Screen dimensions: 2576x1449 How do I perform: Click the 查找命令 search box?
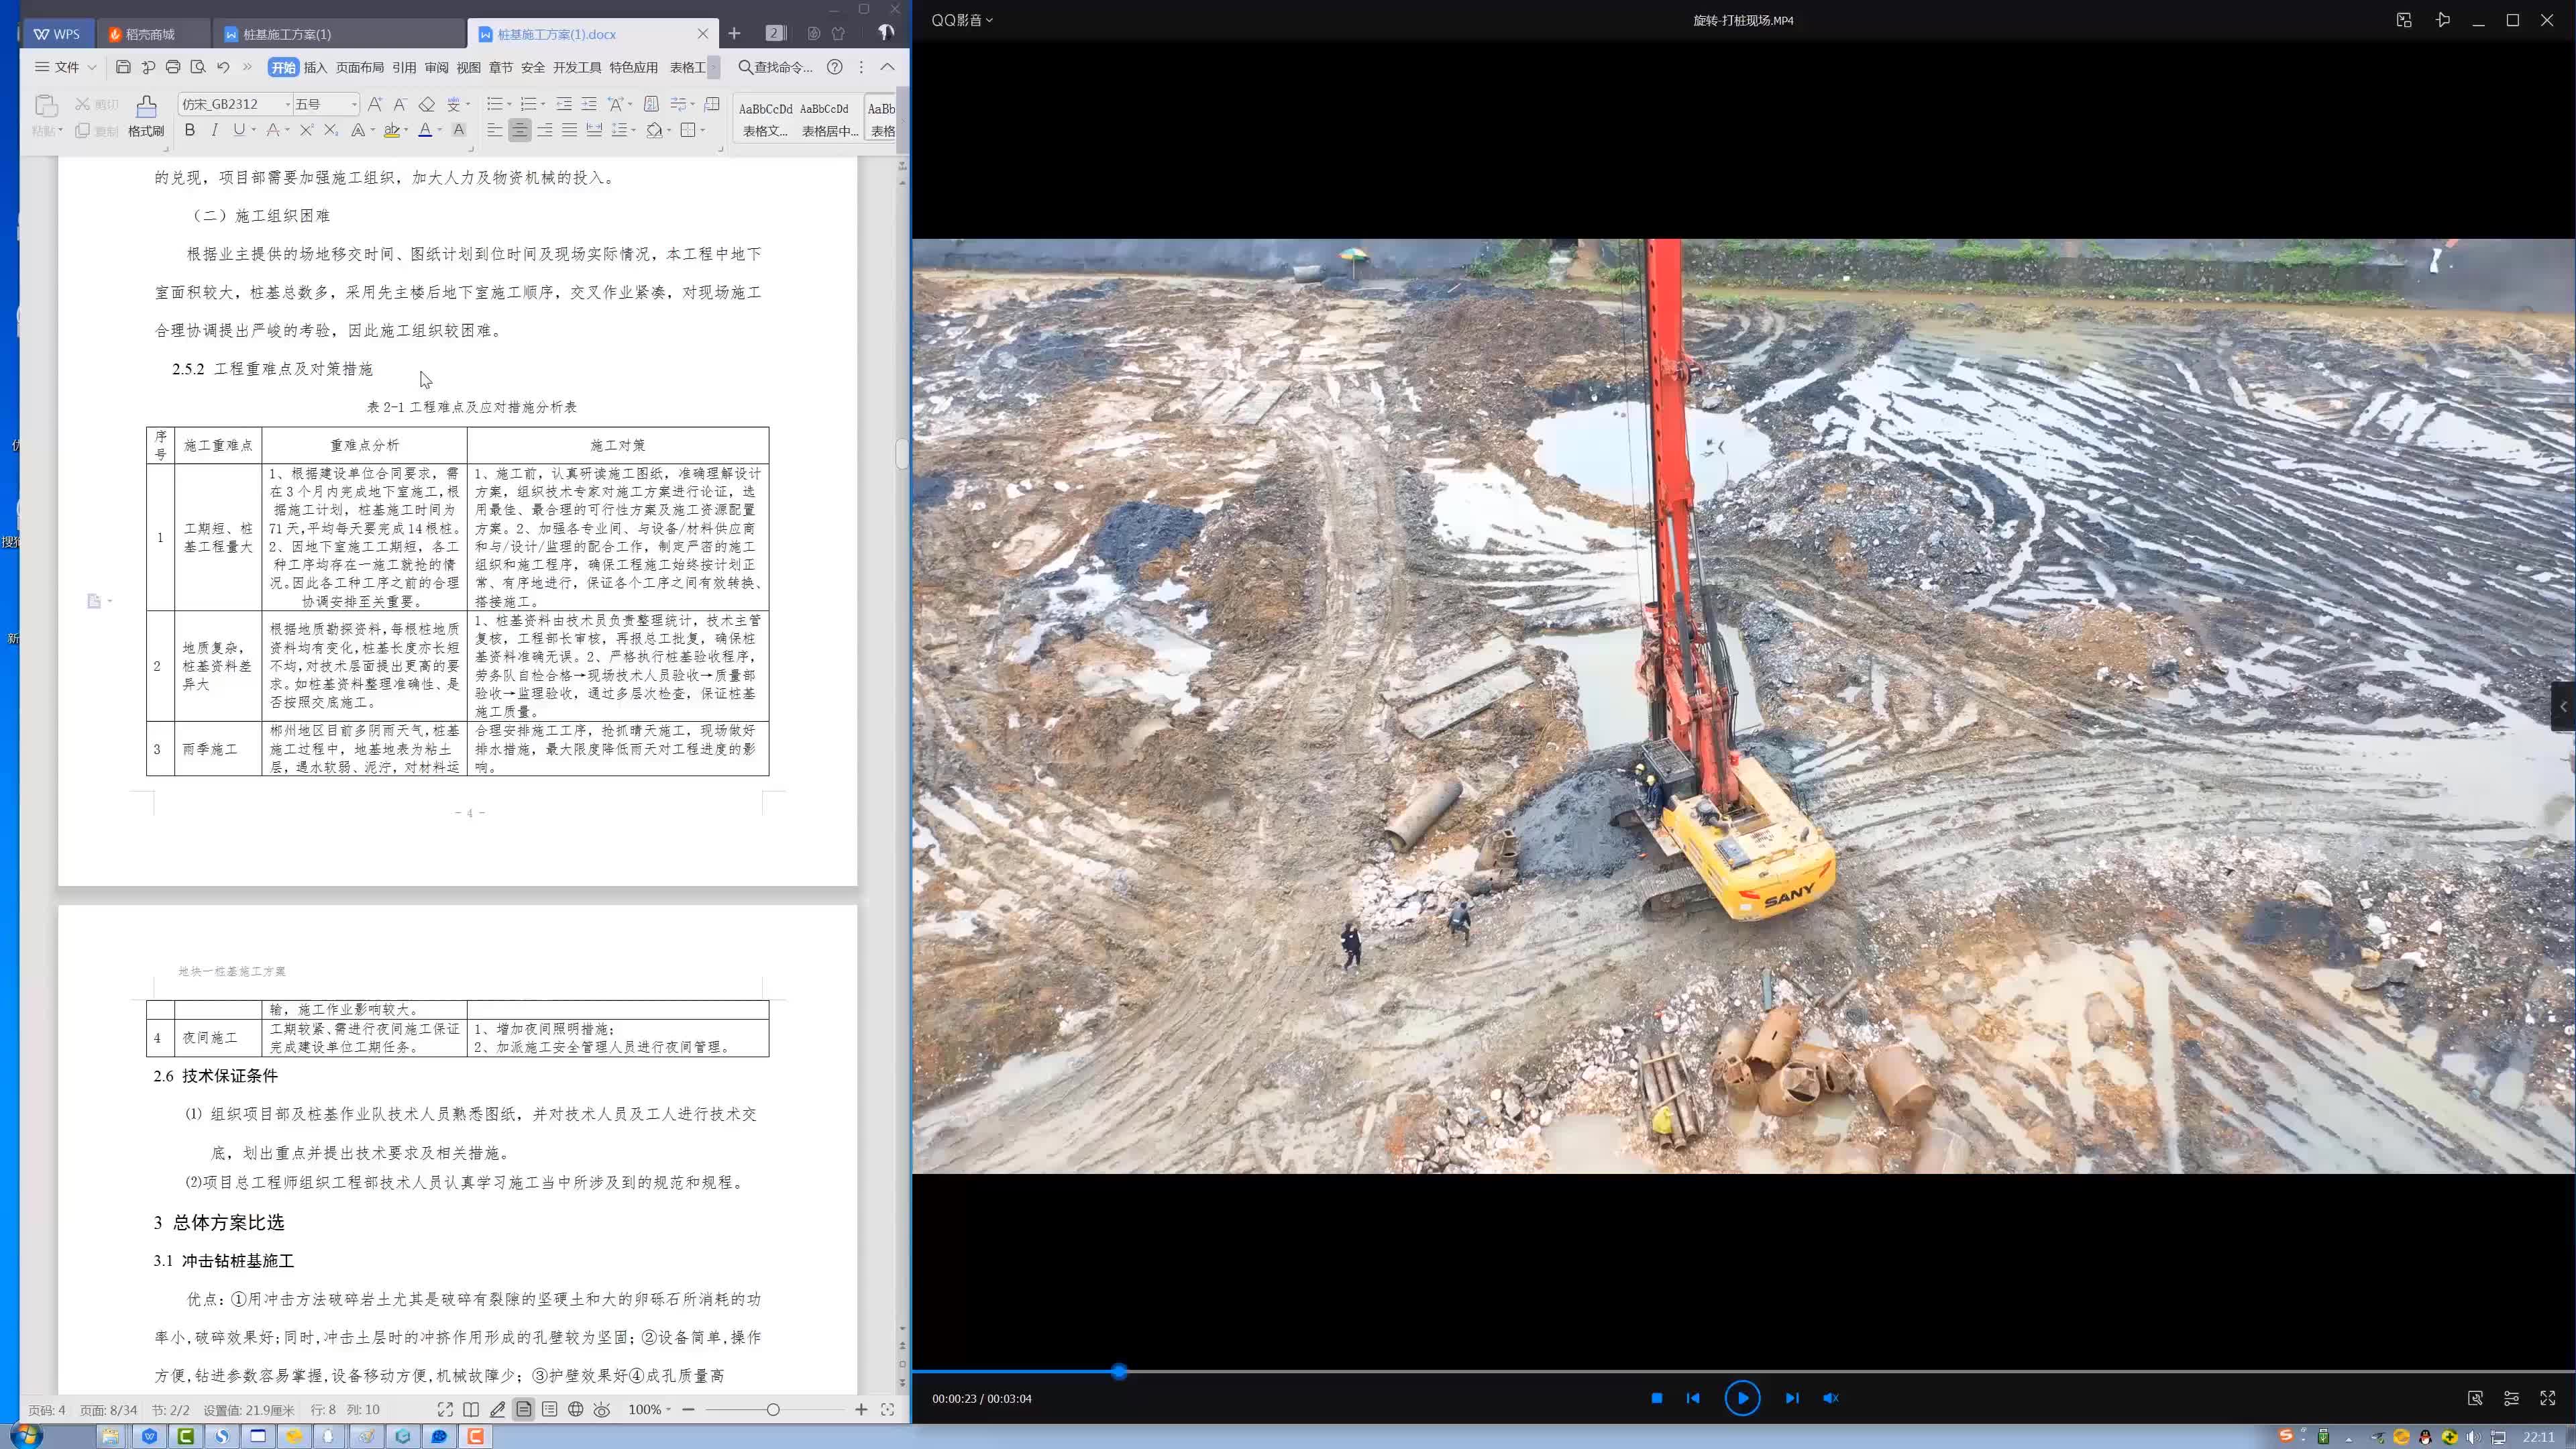click(776, 67)
